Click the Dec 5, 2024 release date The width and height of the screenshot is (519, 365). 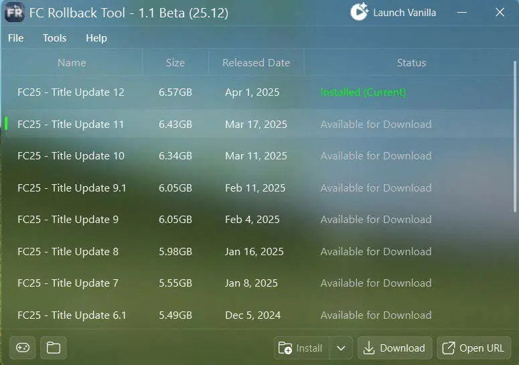(x=252, y=315)
